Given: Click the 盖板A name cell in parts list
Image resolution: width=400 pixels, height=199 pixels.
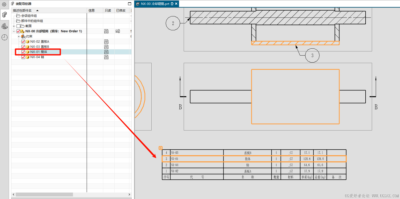Looking at the screenshot, I should coord(248,171).
